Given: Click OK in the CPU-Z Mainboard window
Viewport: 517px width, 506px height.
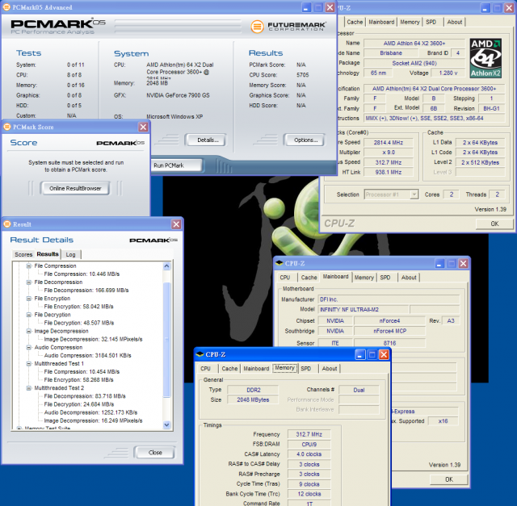Looking at the screenshot, I should 449,479.
